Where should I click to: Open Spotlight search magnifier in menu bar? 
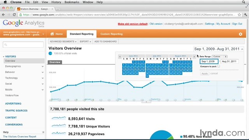(x=244, y=2)
